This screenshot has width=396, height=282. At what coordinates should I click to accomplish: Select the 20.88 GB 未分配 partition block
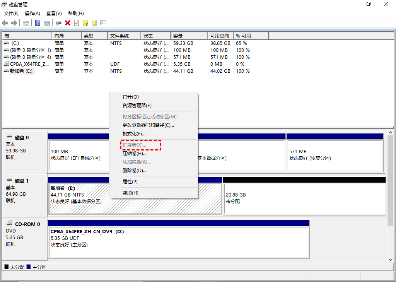[x=304, y=198]
